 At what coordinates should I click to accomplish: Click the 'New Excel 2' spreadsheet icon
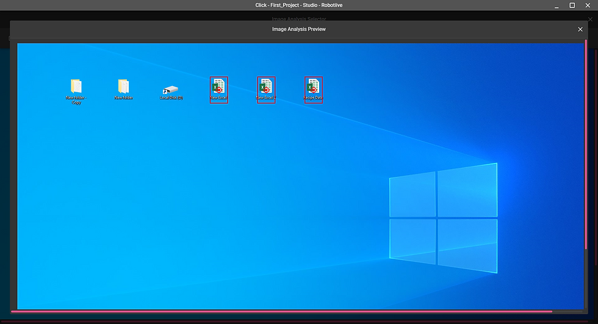click(x=266, y=90)
